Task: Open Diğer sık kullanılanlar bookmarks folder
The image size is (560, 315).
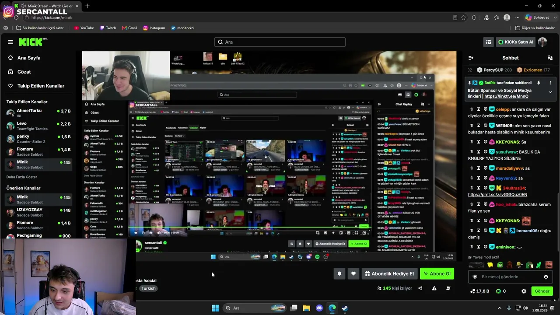Action: (x=535, y=28)
